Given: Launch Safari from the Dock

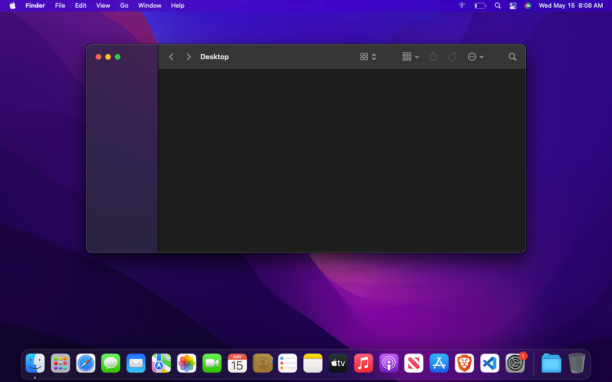Looking at the screenshot, I should click(x=85, y=363).
